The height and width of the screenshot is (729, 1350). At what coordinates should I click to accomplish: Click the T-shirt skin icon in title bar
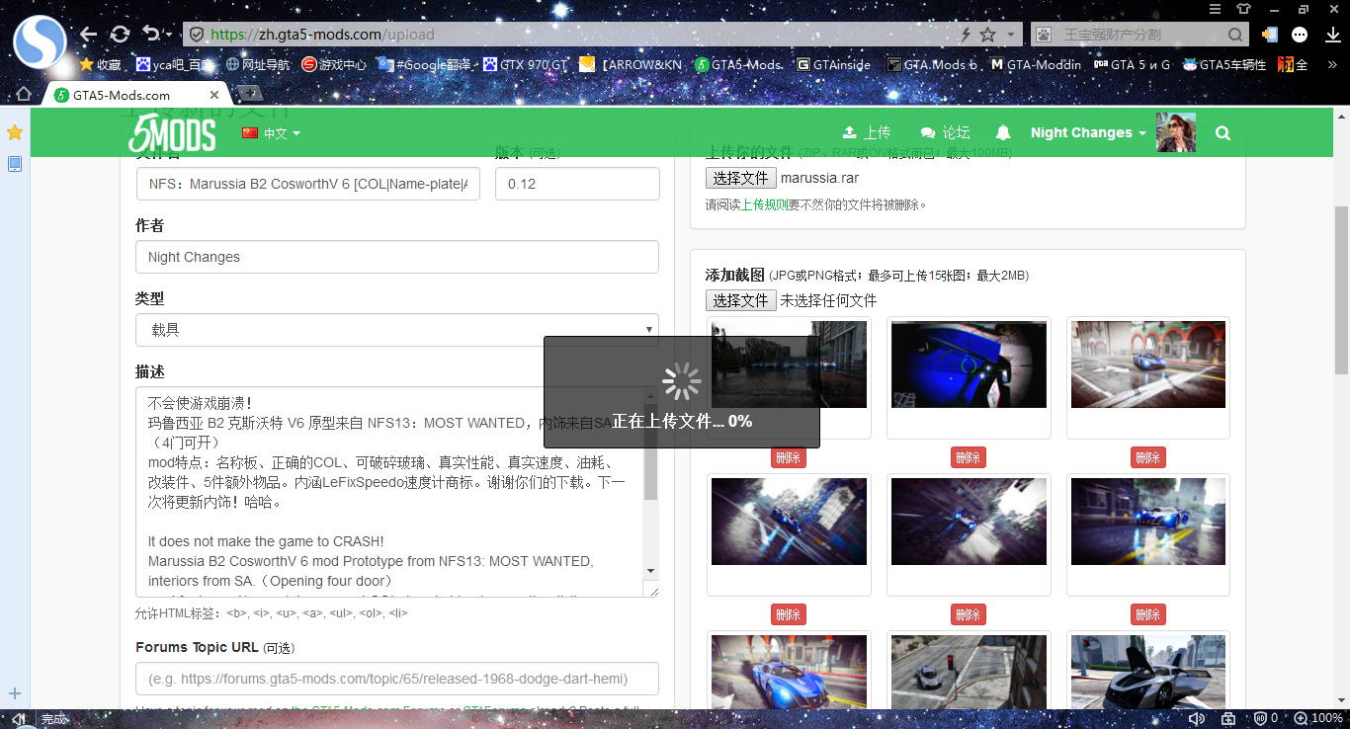(1242, 9)
